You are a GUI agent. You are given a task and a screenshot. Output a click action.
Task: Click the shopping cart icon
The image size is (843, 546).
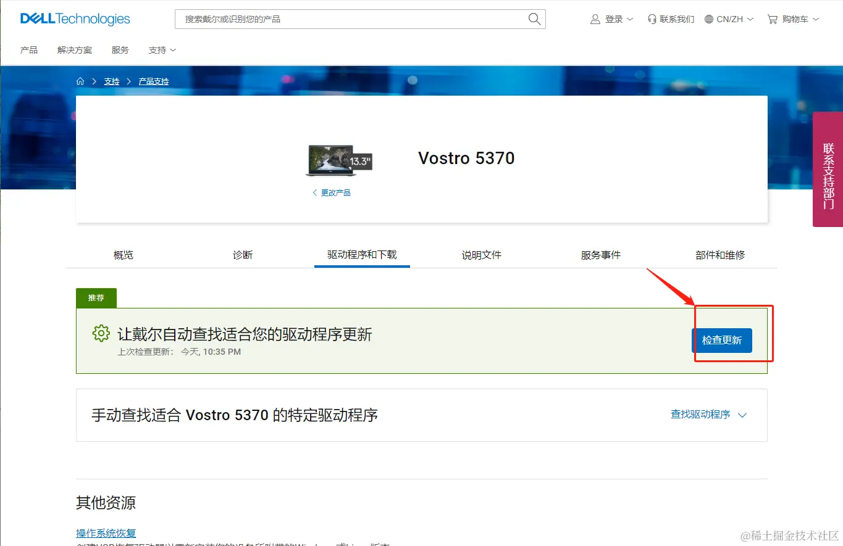pos(773,19)
